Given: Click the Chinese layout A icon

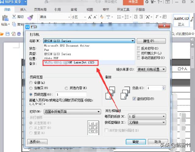Looking at the screenshot, I should [x=148, y=17].
